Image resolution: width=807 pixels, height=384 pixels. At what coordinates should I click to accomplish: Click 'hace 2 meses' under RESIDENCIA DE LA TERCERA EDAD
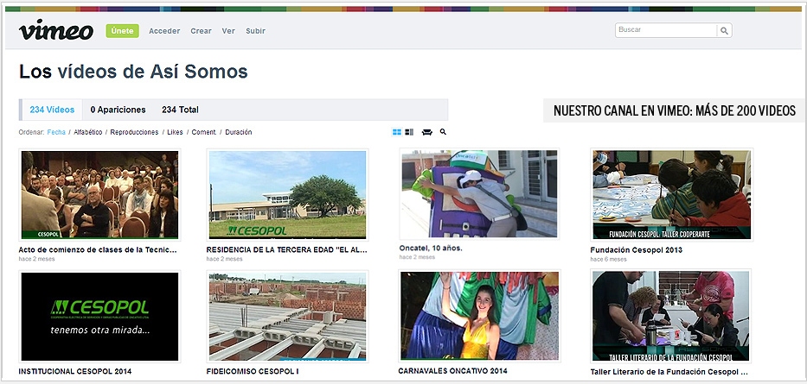224,259
